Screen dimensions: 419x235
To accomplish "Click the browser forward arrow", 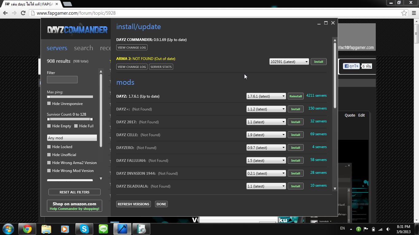I will click(x=14, y=13).
